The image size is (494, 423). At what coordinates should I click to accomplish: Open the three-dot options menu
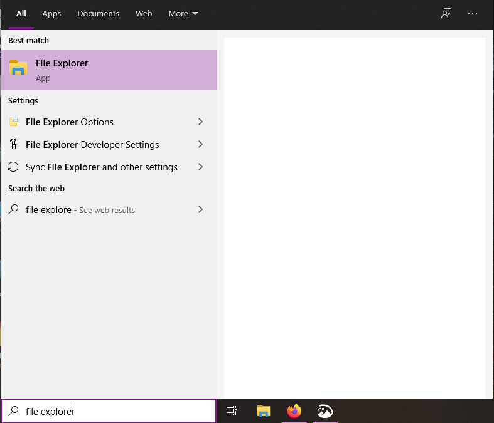coord(473,14)
